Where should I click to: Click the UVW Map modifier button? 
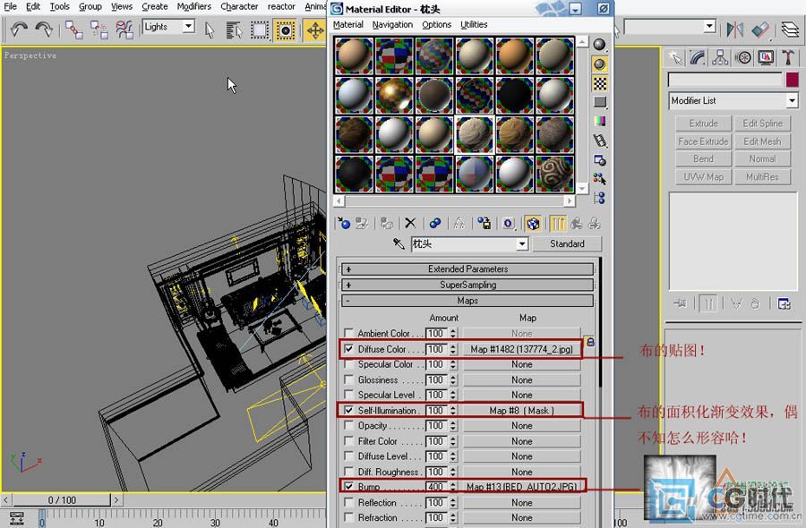tap(703, 176)
